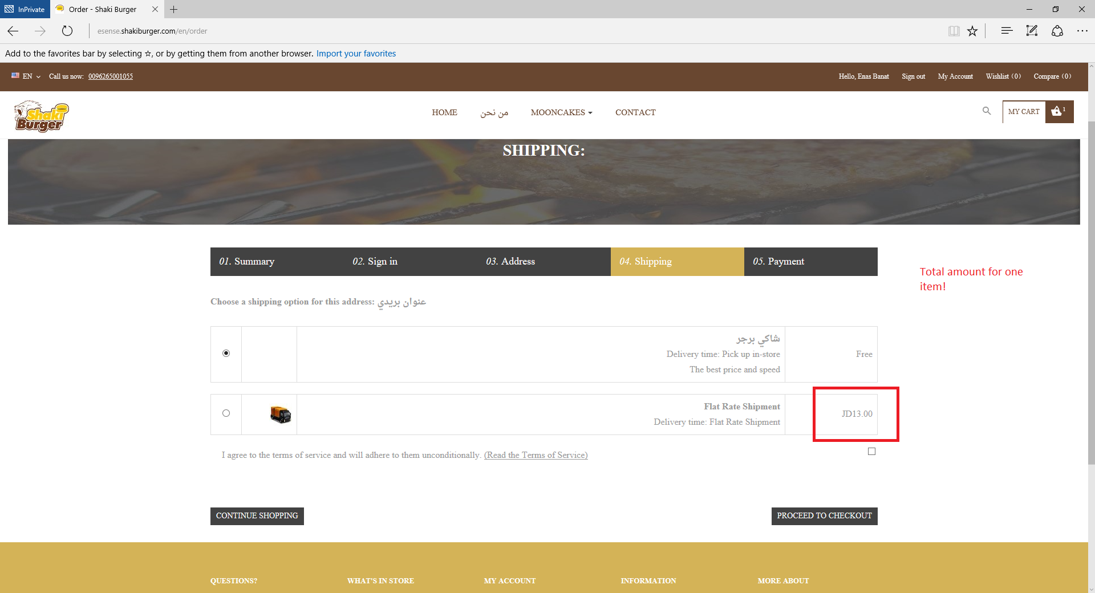This screenshot has height=593, width=1095.
Task: Click the browser forward arrow
Action: [40, 31]
